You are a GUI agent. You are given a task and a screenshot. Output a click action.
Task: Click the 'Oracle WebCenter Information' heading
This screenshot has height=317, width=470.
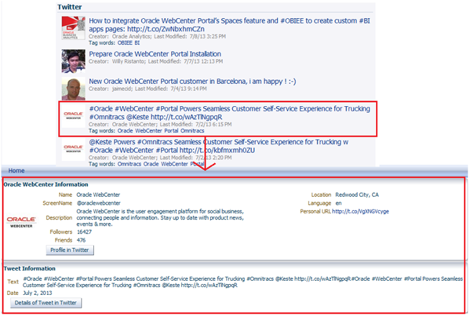[46, 185]
